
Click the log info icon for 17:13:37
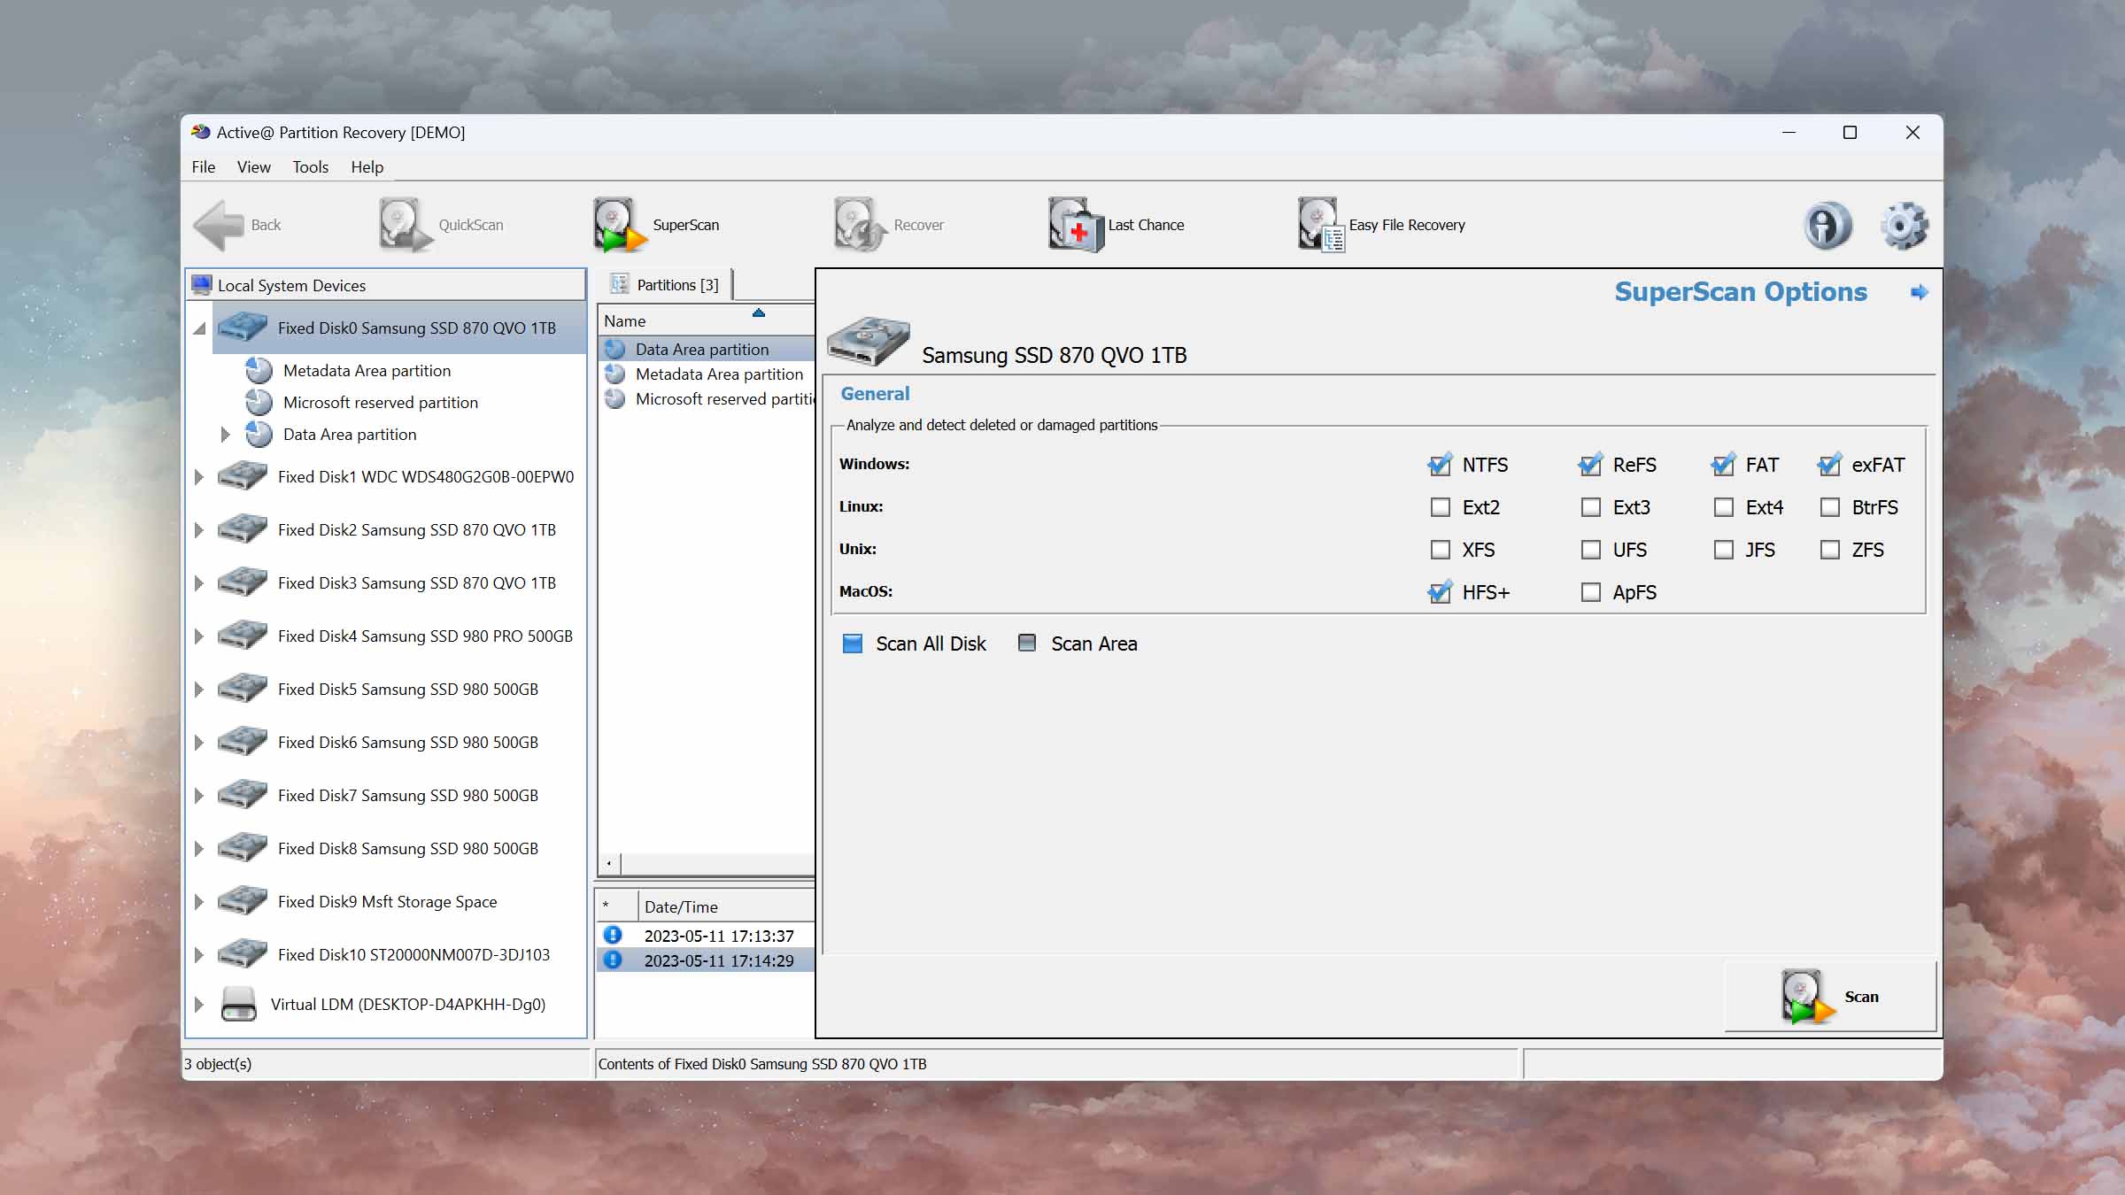[x=613, y=935]
